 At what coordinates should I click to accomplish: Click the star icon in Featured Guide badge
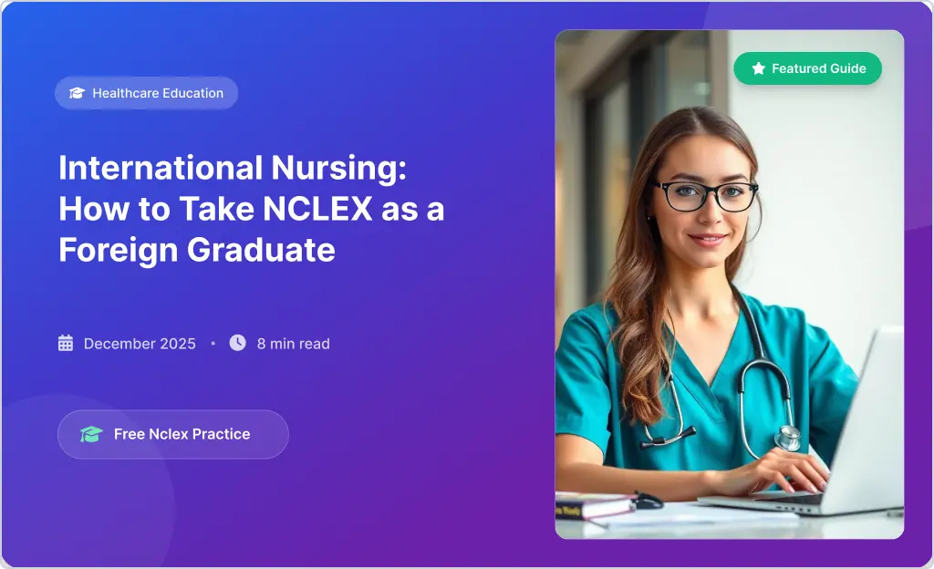click(x=758, y=68)
